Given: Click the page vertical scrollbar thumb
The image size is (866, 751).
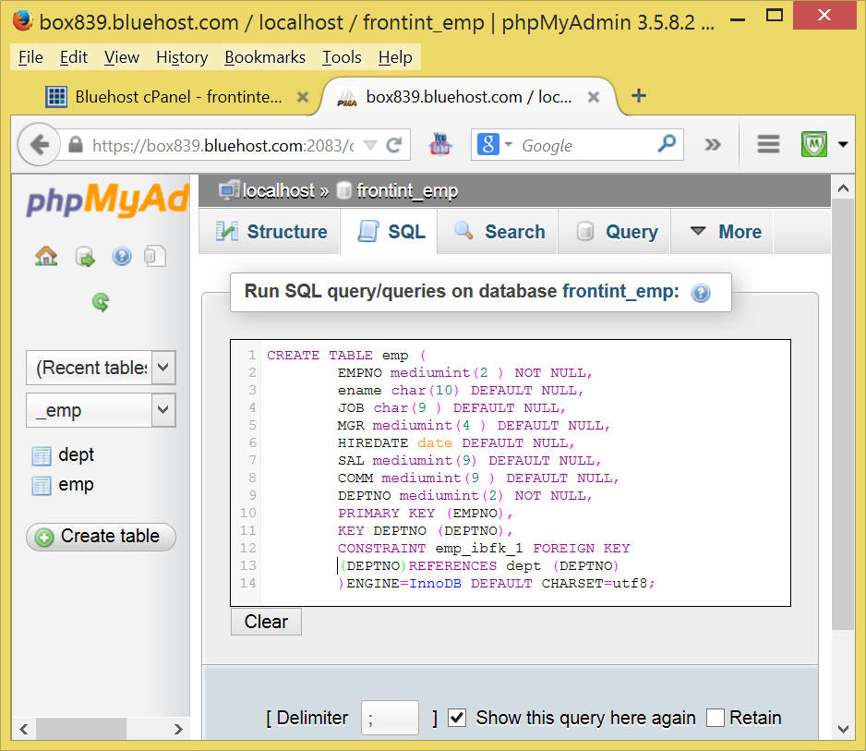Looking at the screenshot, I should 842,415.
